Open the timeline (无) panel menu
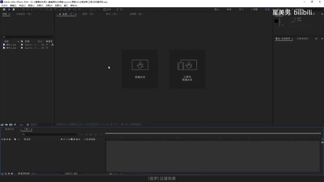Viewport: 324px width, 182px height. point(32,129)
